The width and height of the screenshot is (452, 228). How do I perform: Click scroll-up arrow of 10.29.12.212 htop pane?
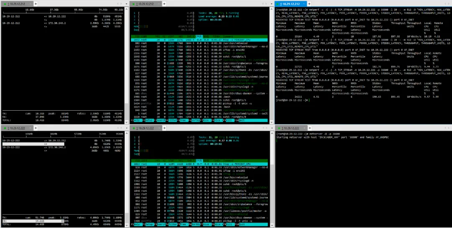point(272,9)
